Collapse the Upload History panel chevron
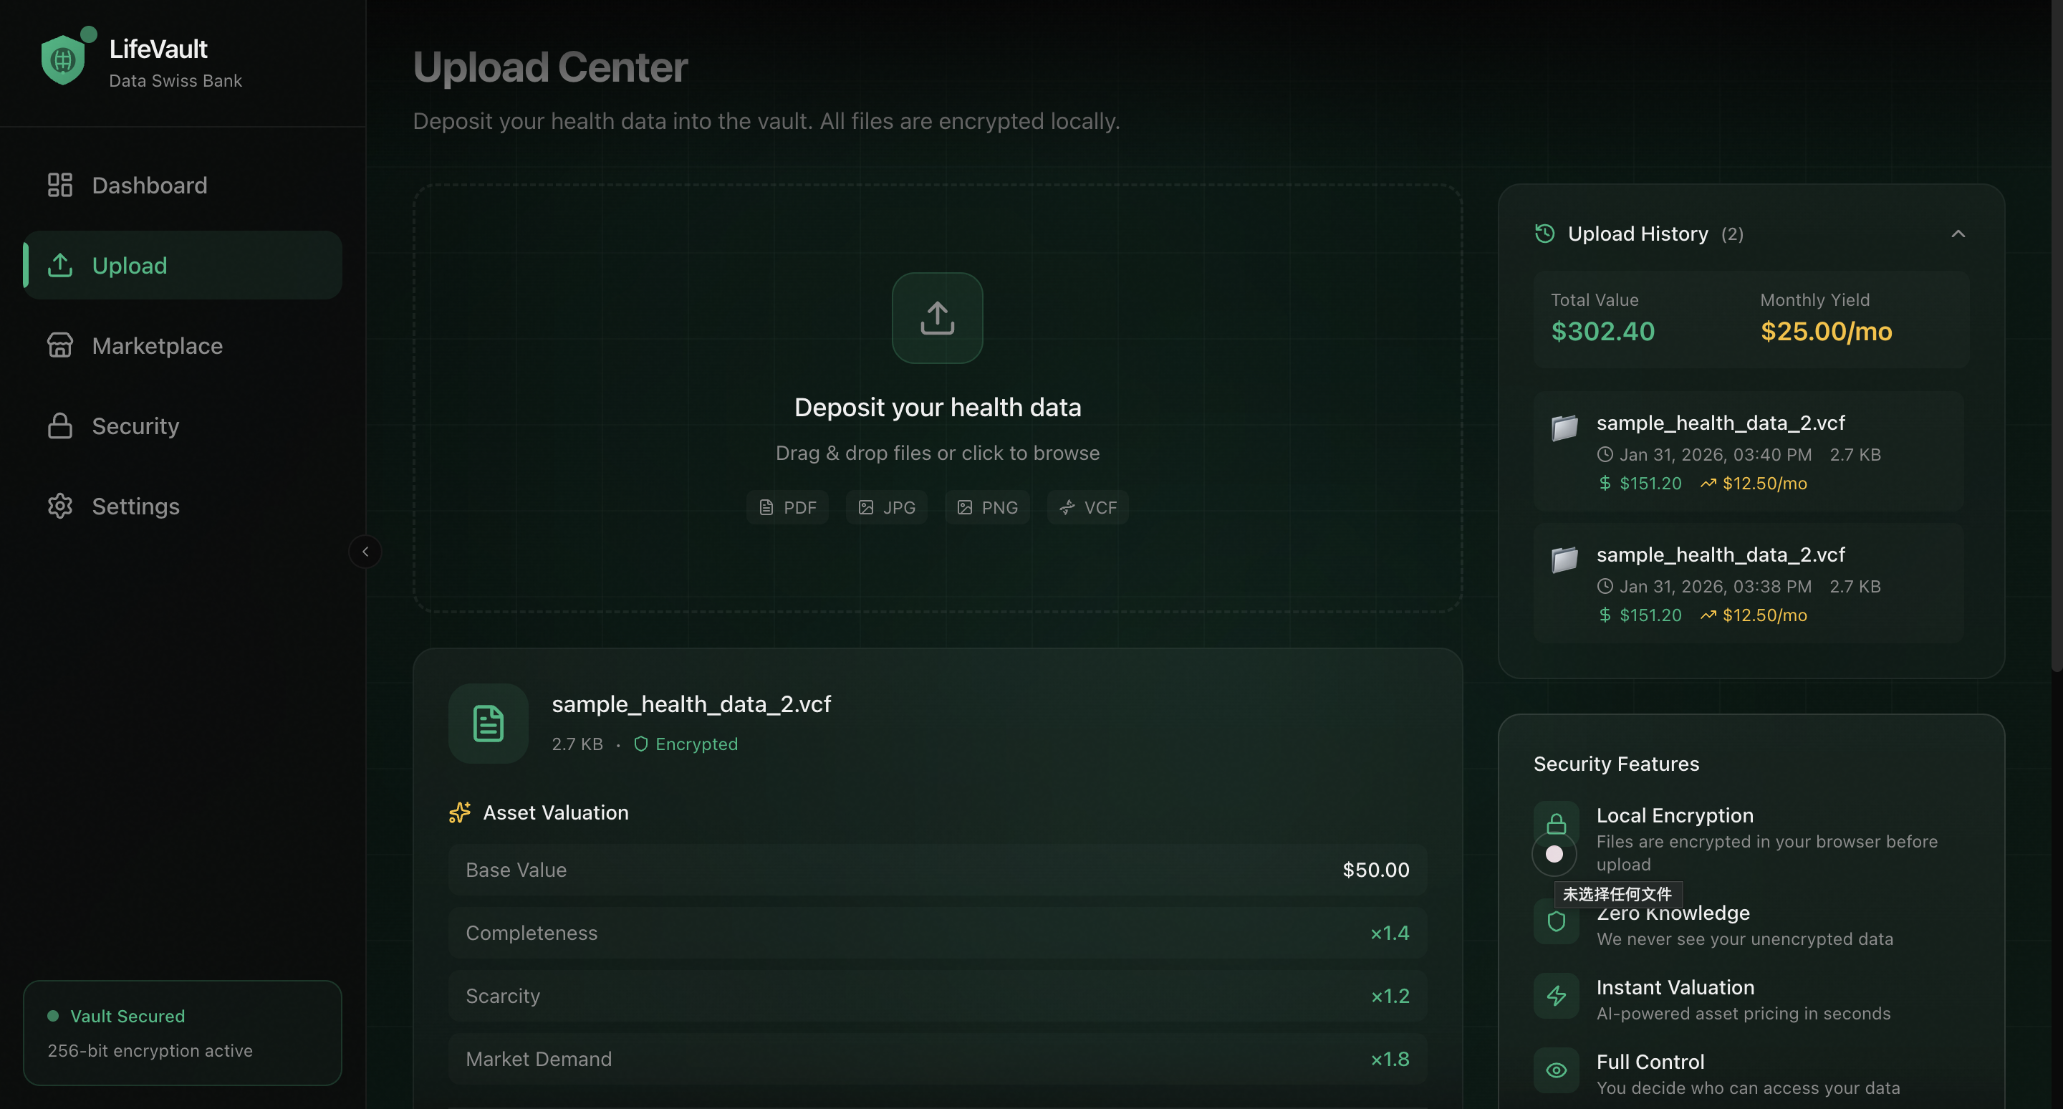2063x1109 pixels. (x=1957, y=234)
